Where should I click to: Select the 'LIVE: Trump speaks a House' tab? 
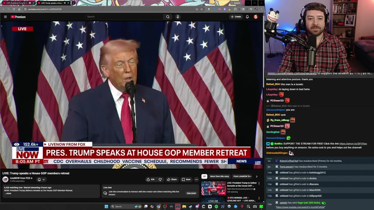coord(53,3)
